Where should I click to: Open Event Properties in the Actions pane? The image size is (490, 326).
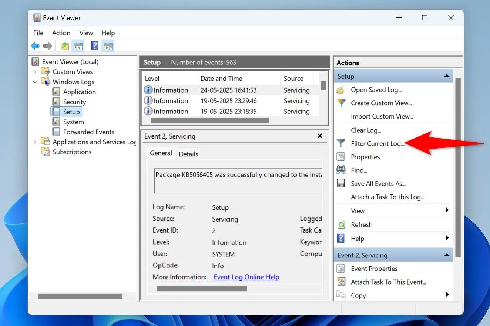[x=374, y=269]
